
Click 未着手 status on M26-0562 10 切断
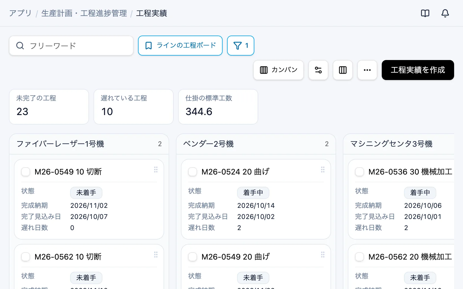86,278
